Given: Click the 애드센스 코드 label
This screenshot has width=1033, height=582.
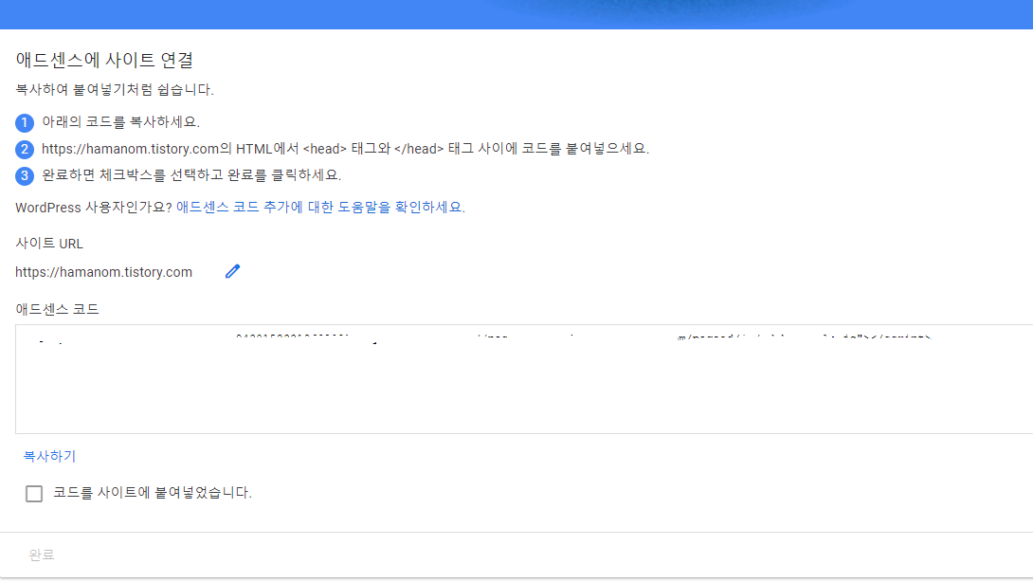Looking at the screenshot, I should coord(57,309).
